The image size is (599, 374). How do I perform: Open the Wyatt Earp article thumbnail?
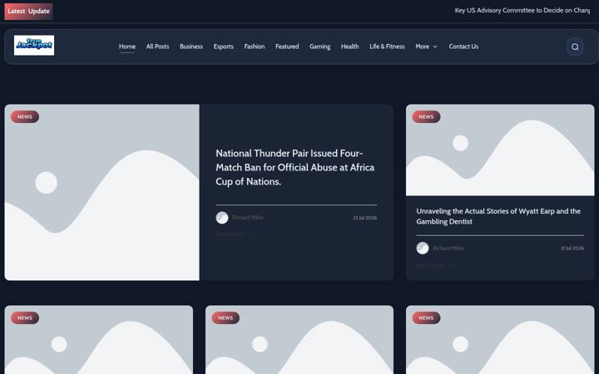point(500,150)
